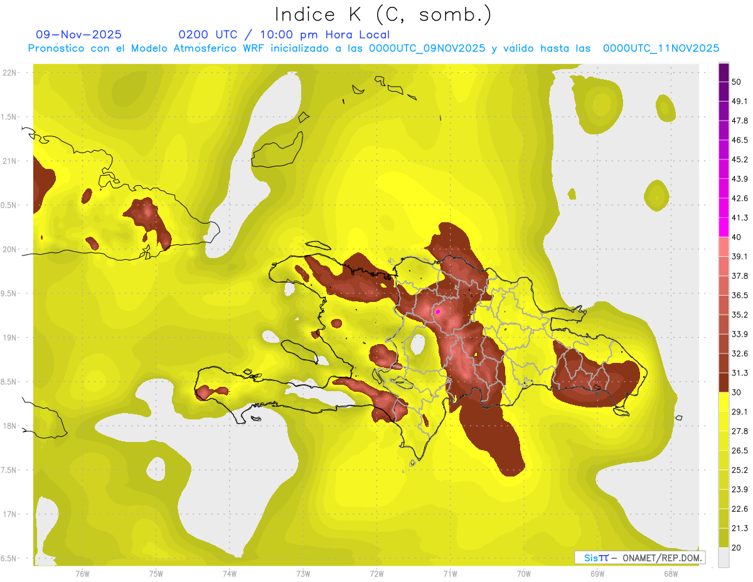Click the '17N' latitude label

pos(9,514)
